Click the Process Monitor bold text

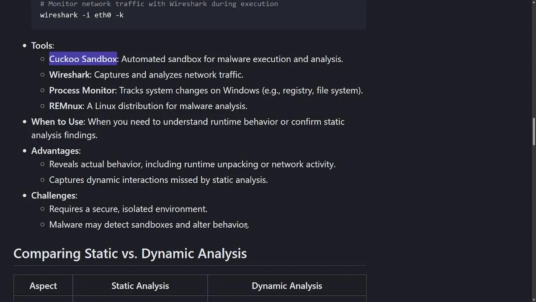tap(82, 90)
